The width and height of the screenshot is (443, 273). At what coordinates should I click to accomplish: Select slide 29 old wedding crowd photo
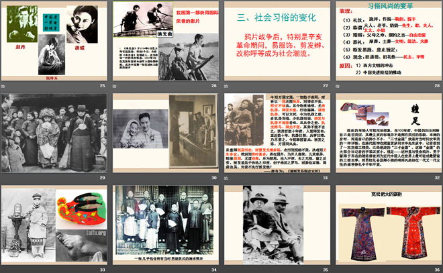pos(54,133)
